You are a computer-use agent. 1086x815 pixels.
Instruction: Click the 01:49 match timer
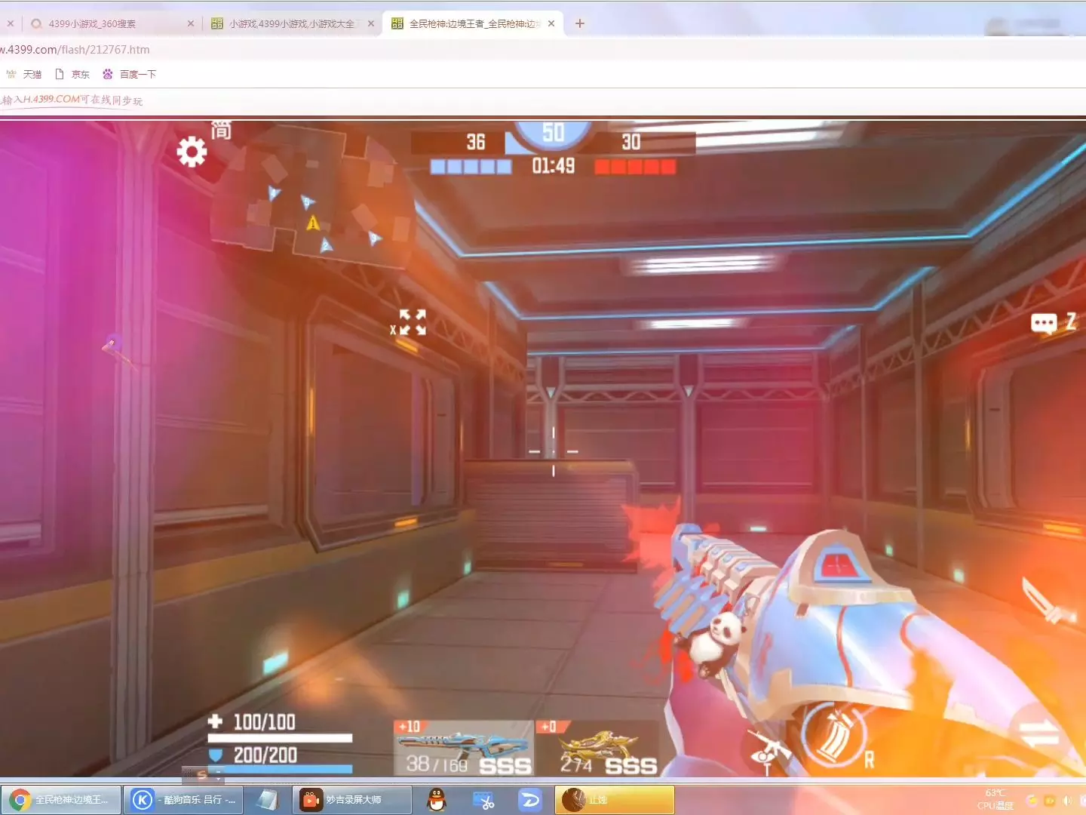pyautogui.click(x=553, y=166)
